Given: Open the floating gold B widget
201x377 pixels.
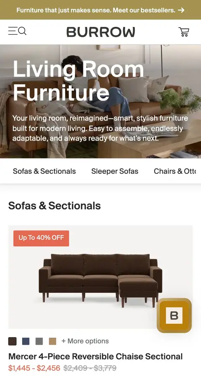Looking at the screenshot, I should point(174,315).
